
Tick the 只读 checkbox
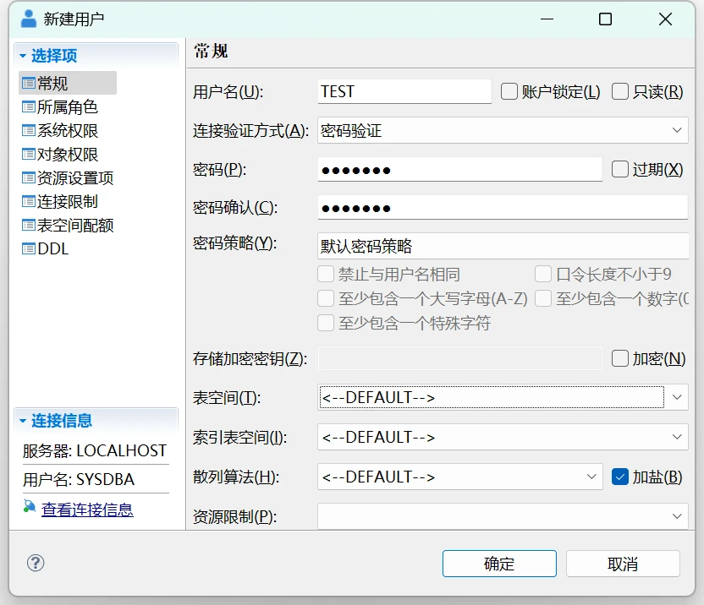click(x=620, y=92)
